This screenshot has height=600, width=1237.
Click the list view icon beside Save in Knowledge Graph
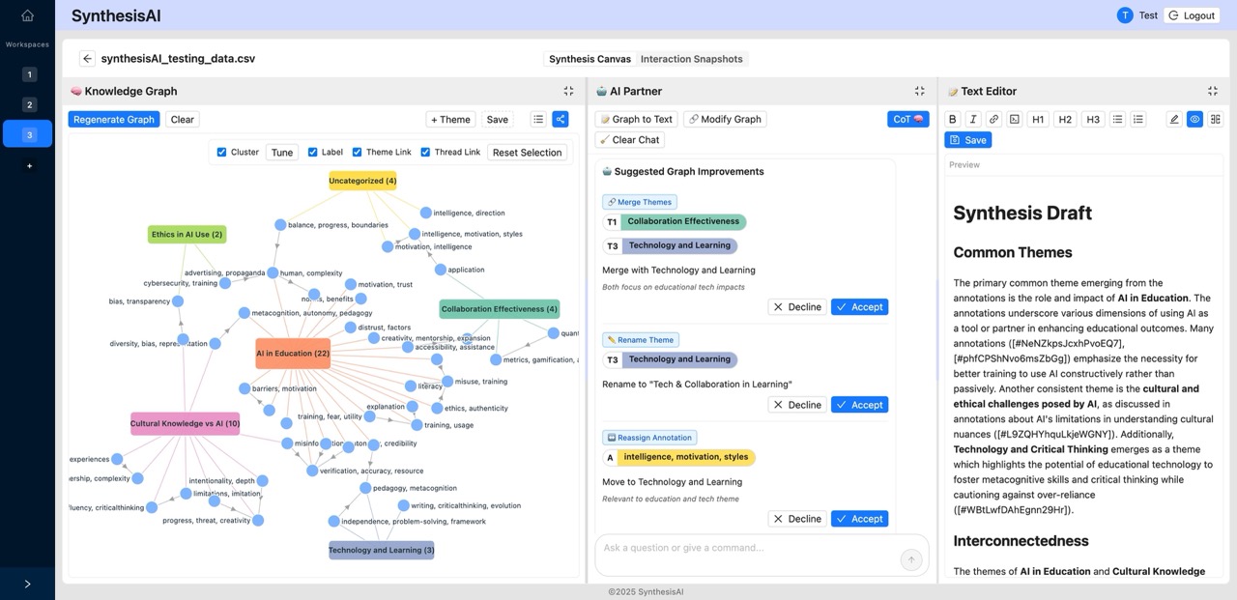tap(538, 119)
